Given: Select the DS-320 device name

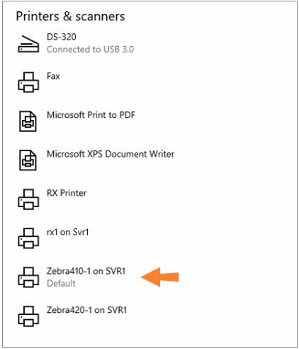Looking at the screenshot, I should [62, 37].
